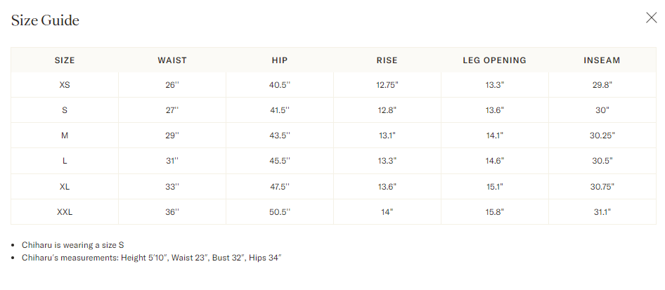Click the "Chiharu is wearing a size S" note
Image resolution: width=665 pixels, height=290 pixels.
pyautogui.click(x=73, y=245)
